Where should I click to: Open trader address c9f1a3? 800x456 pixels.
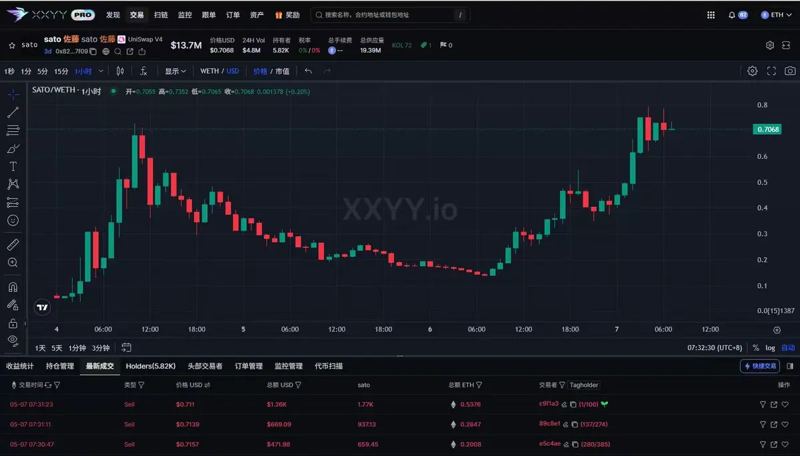549,404
